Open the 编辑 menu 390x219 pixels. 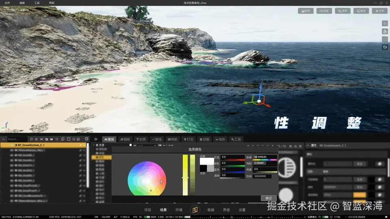coord(22,3)
